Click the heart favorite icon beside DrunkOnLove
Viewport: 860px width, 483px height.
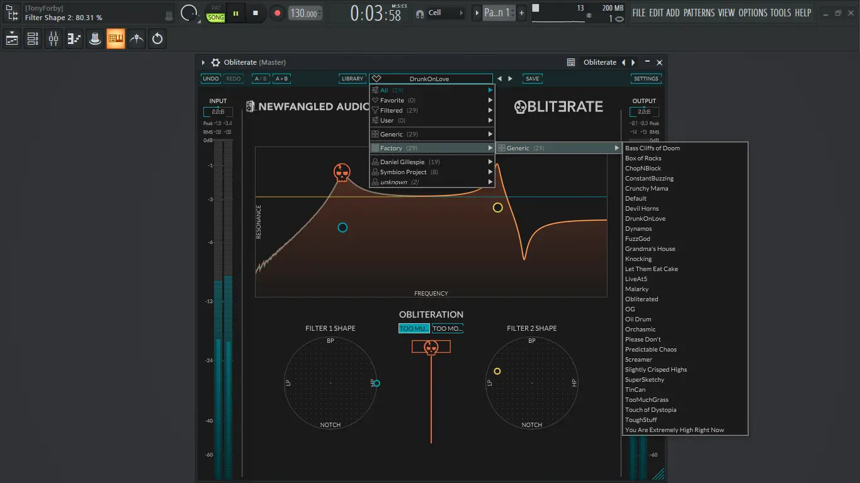[376, 79]
